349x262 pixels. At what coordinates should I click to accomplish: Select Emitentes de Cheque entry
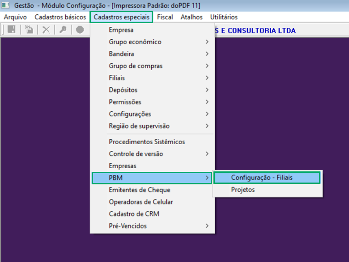click(x=152, y=190)
